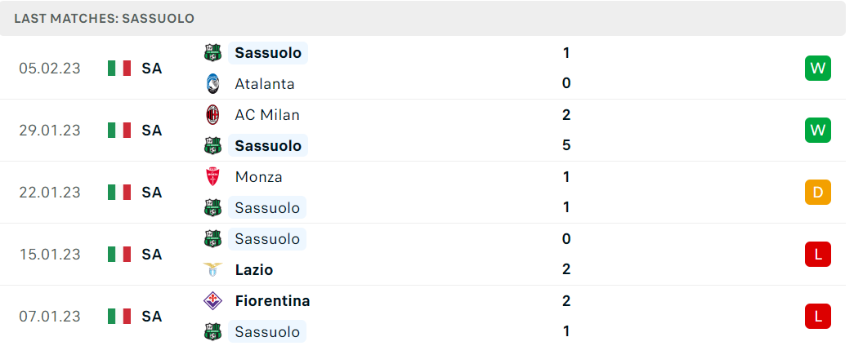The height and width of the screenshot is (346, 854).
Task: Open the AC Milan team link
Action: tap(267, 115)
